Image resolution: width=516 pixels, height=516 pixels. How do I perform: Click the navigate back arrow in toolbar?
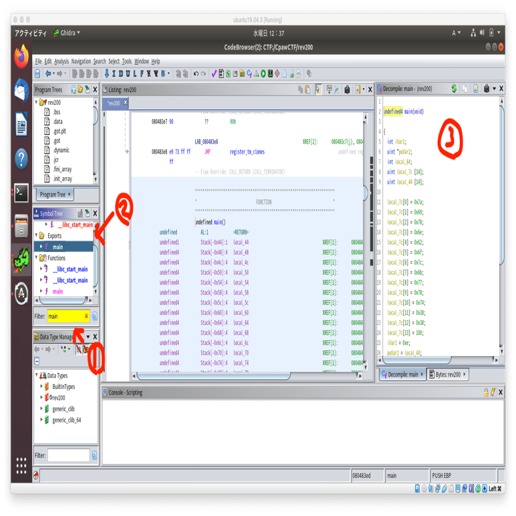pyautogui.click(x=48, y=74)
